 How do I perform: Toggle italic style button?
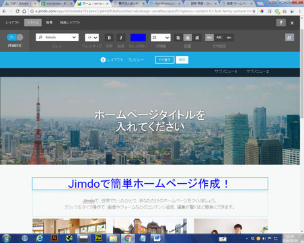click(121, 38)
